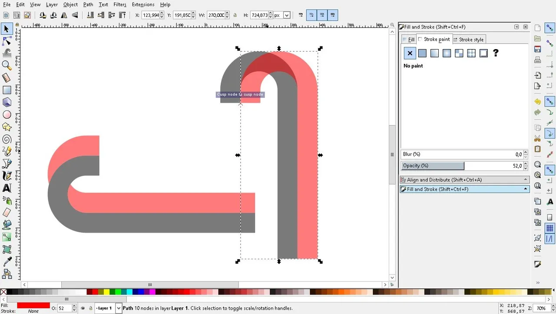Toggle move patterns with object button
This screenshot has height=314, width=556.
point(333,15)
